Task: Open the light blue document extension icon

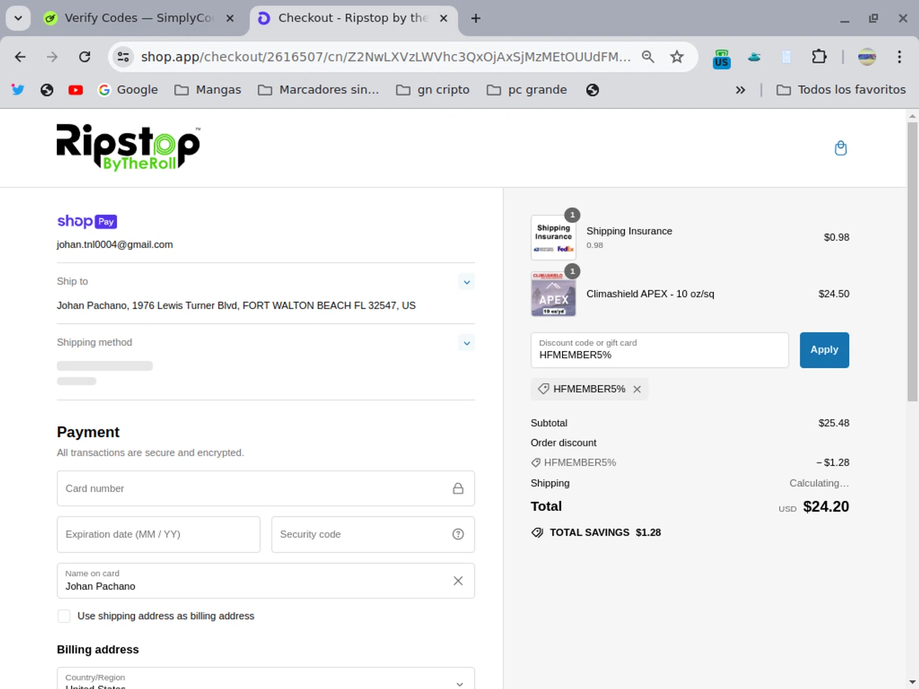Action: tap(787, 57)
